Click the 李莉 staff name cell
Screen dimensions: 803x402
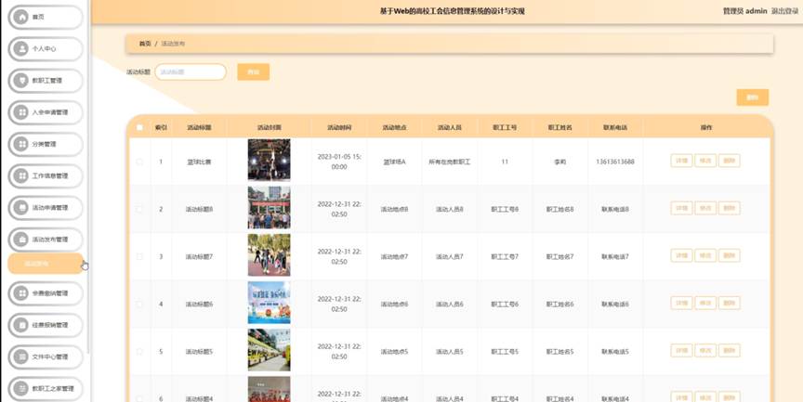point(559,162)
